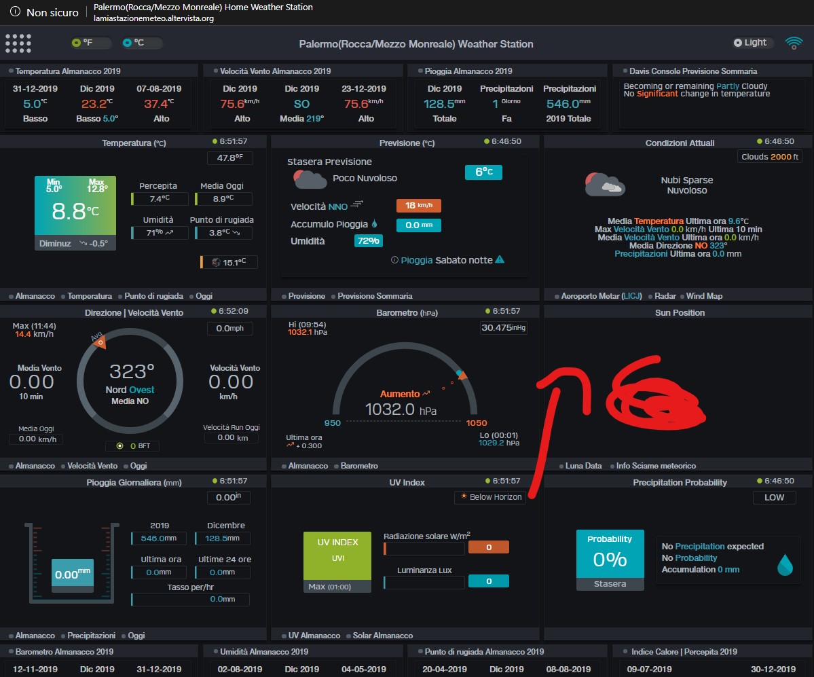Click the humidity trend arrow at 71%

pos(169,233)
